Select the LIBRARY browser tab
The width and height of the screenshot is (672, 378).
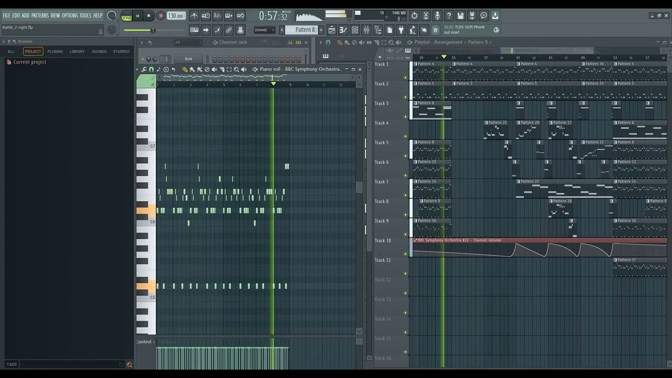tap(77, 51)
